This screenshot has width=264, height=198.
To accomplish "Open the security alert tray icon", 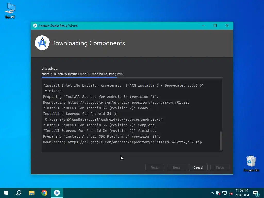I will pyautogui.click(x=218, y=193).
